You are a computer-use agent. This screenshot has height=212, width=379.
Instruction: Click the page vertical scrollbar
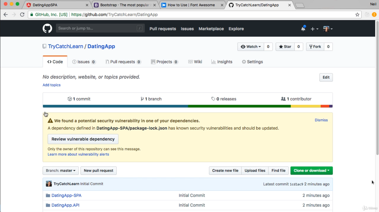tap(377, 88)
